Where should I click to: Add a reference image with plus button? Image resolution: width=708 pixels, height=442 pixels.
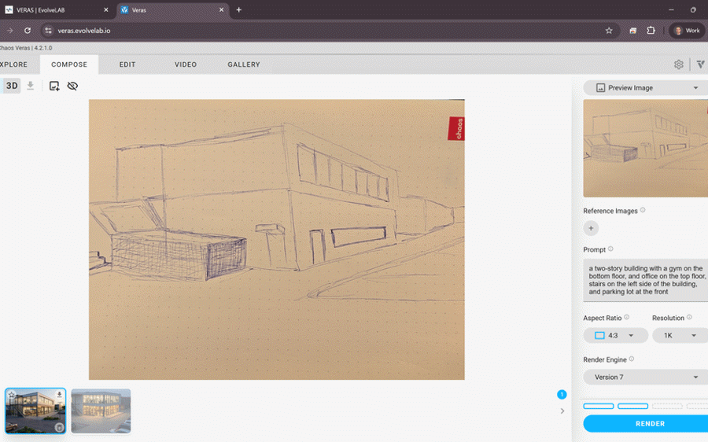point(591,228)
